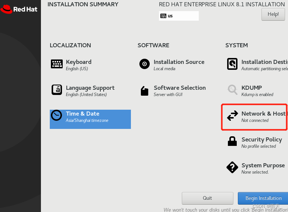288x212 pixels.
Task: Open Installation Source label
Action: point(179,62)
